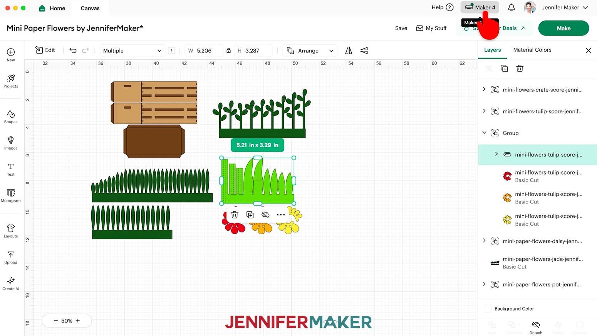Switch to the Canvas tab

90,8
